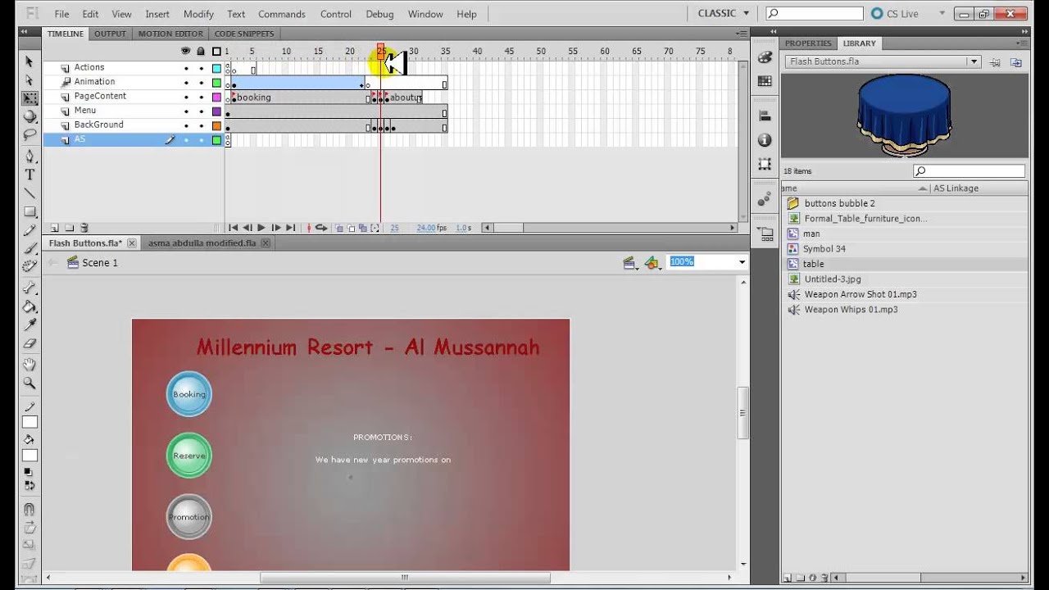
Task: Open the Modify menu
Action: [x=198, y=14]
